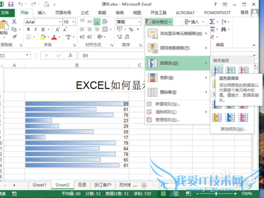Click the Undo arrow icon
The image size is (264, 198).
point(21,4)
